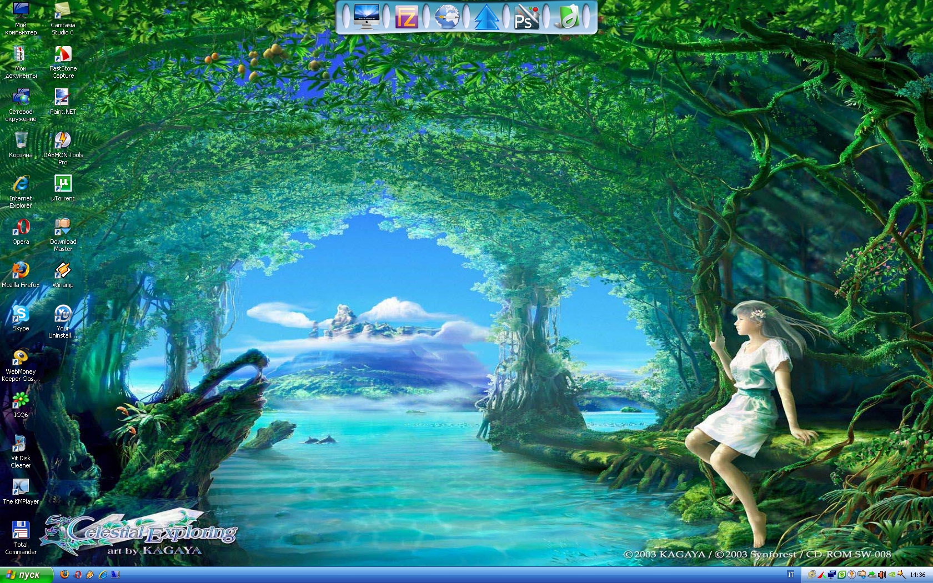Select the Mozilla Firefox desktop shortcut

tap(21, 274)
